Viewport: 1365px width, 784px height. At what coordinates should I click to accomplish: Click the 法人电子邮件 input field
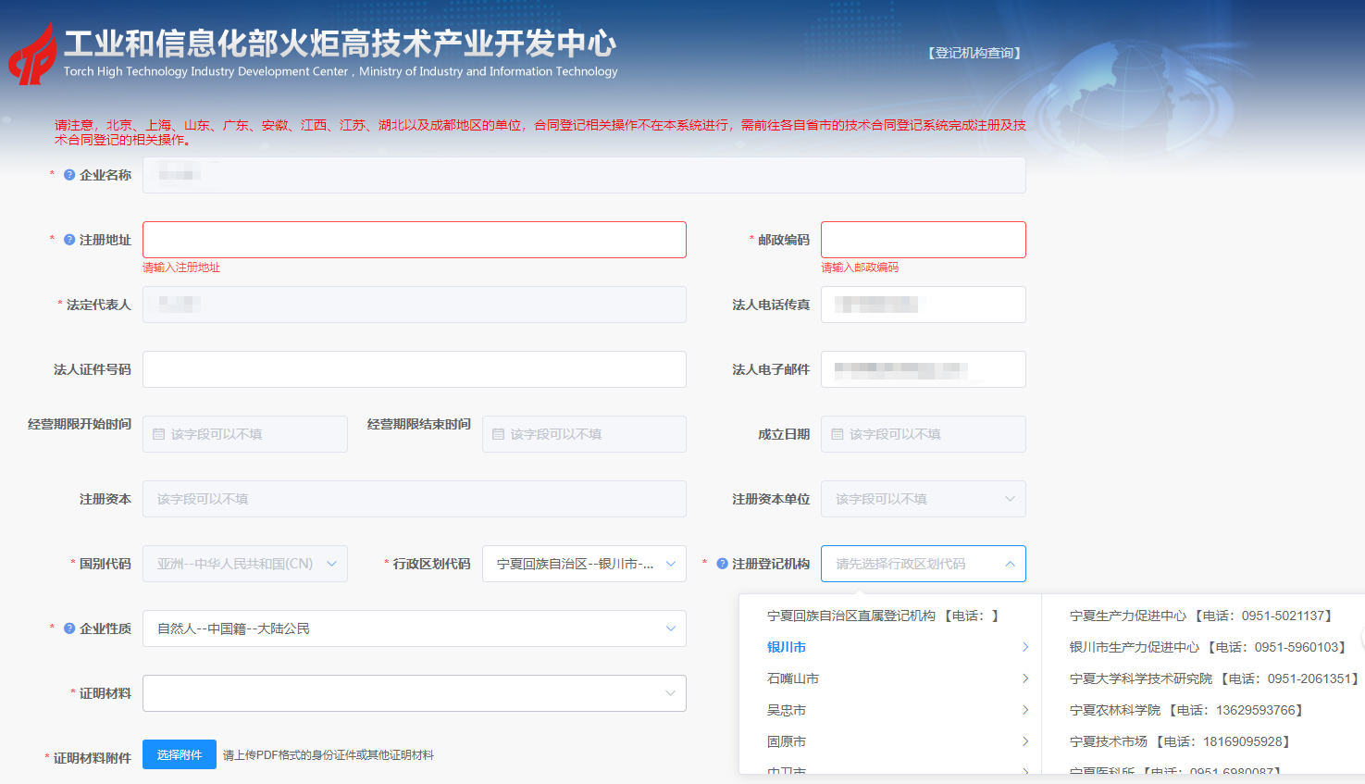coord(924,369)
